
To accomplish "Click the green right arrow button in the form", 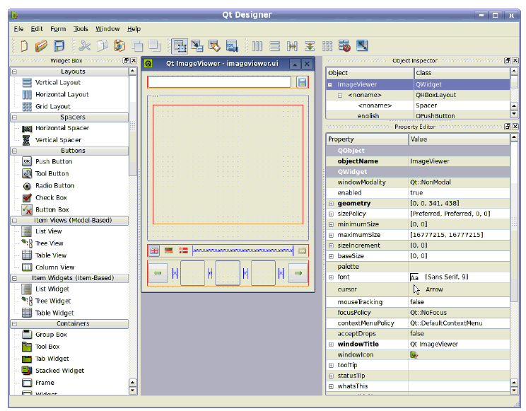I will coord(298,273).
